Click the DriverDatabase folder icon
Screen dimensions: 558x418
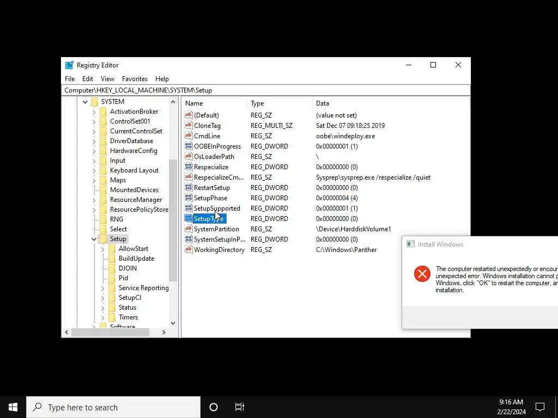103,141
